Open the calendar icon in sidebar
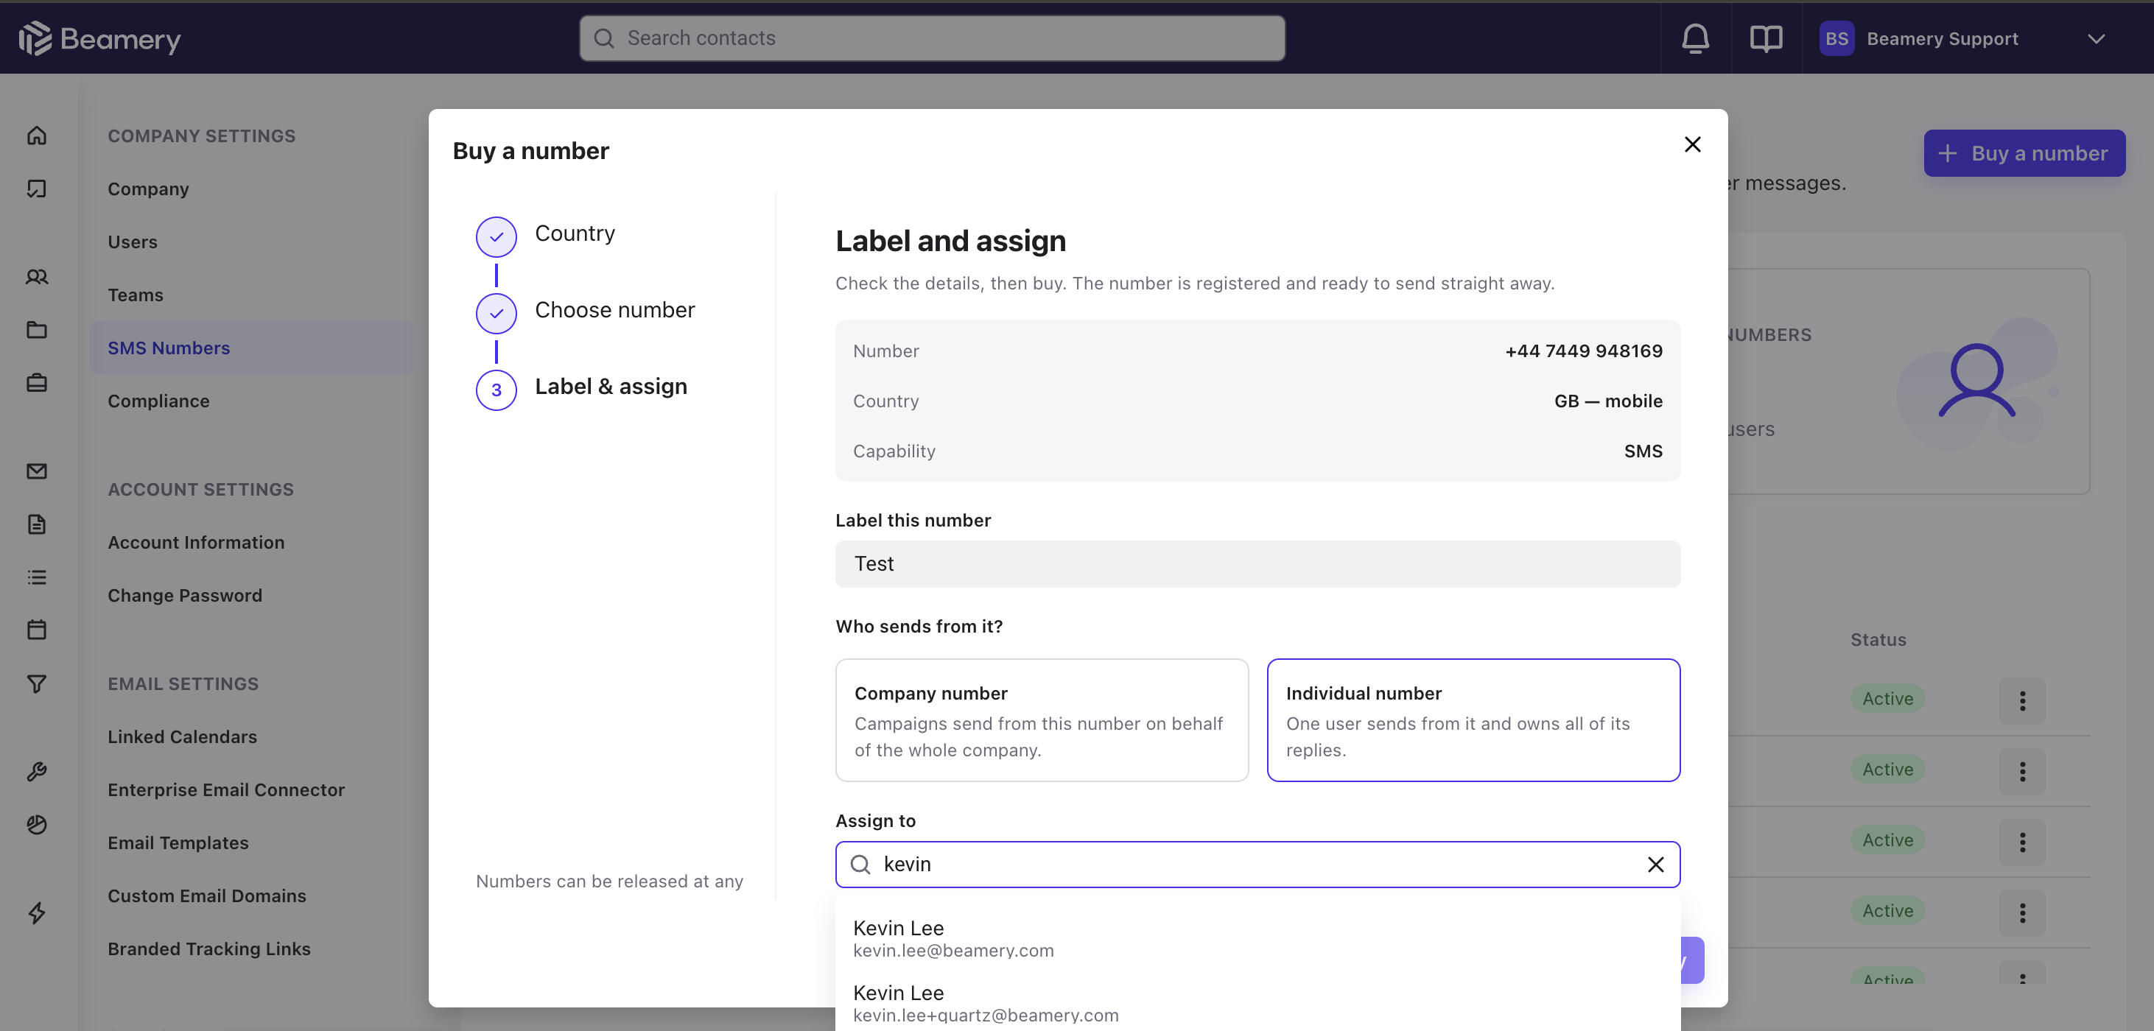 [37, 630]
